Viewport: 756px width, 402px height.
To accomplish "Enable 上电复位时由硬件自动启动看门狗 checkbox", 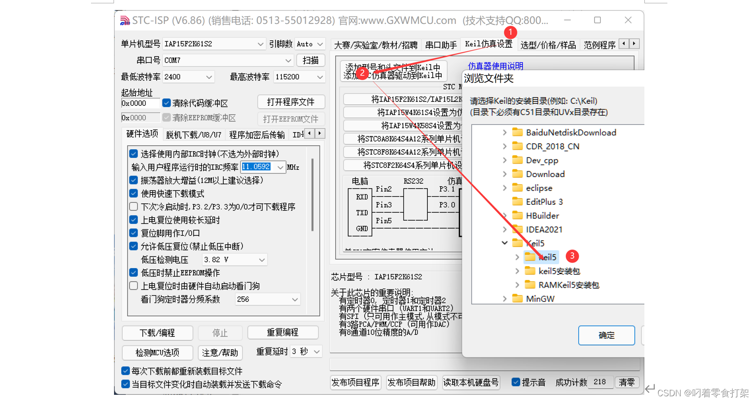I will click(x=134, y=286).
